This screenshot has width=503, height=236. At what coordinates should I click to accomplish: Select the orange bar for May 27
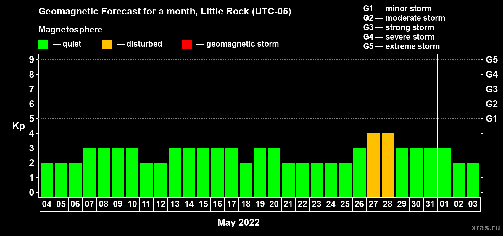coord(374,165)
